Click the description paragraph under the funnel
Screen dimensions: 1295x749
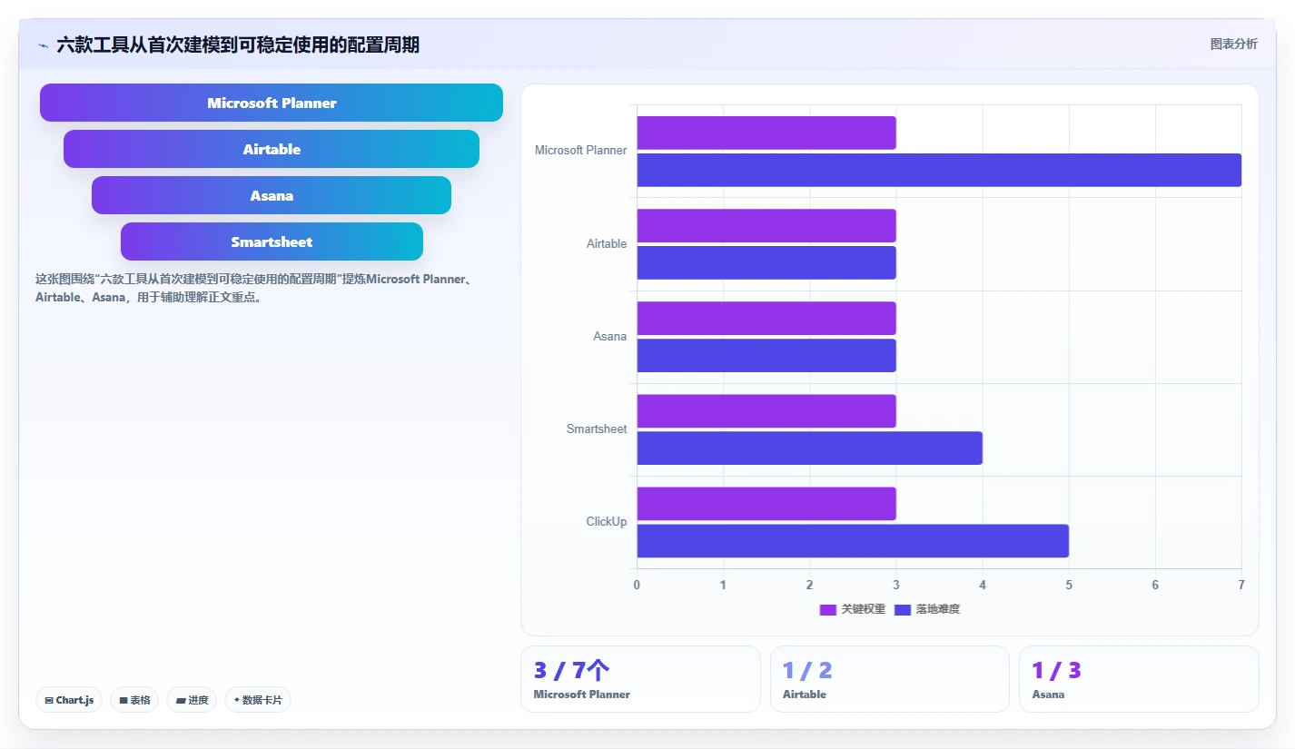pos(253,288)
